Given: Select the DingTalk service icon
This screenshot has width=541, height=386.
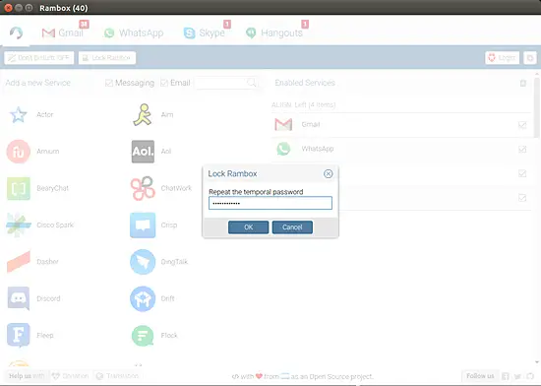Looking at the screenshot, I should click(x=143, y=262).
